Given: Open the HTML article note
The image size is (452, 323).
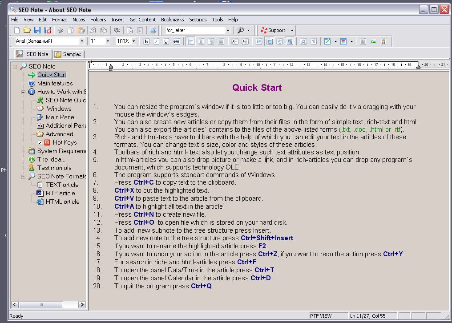Looking at the screenshot, I should (63, 202).
